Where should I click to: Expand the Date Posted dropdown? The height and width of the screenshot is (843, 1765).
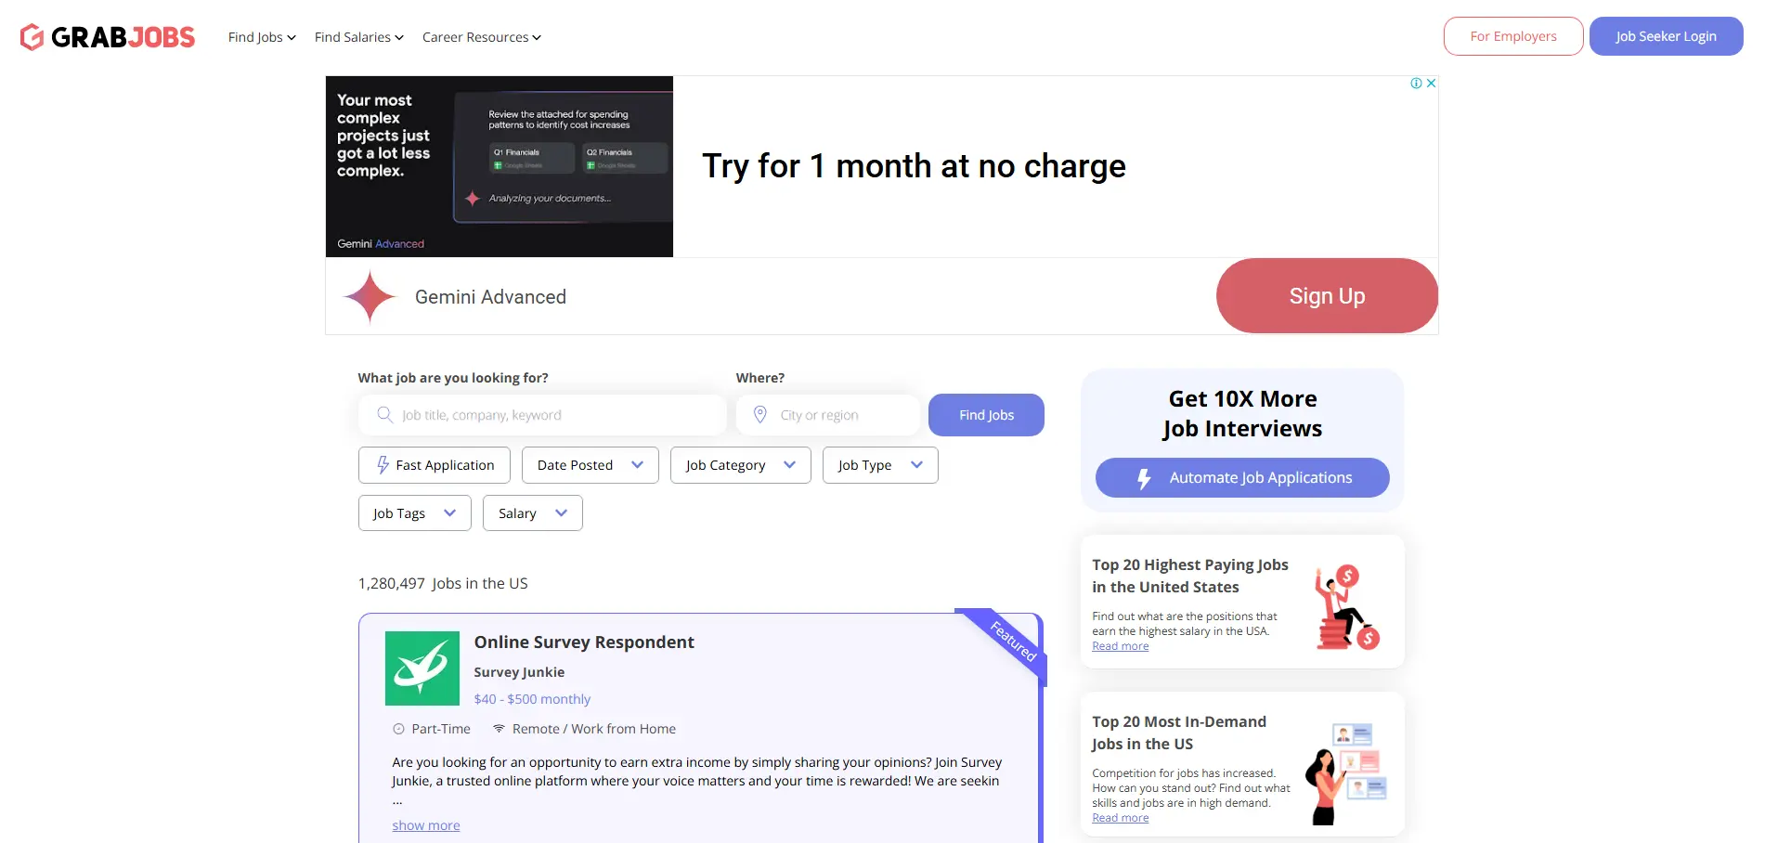point(590,465)
